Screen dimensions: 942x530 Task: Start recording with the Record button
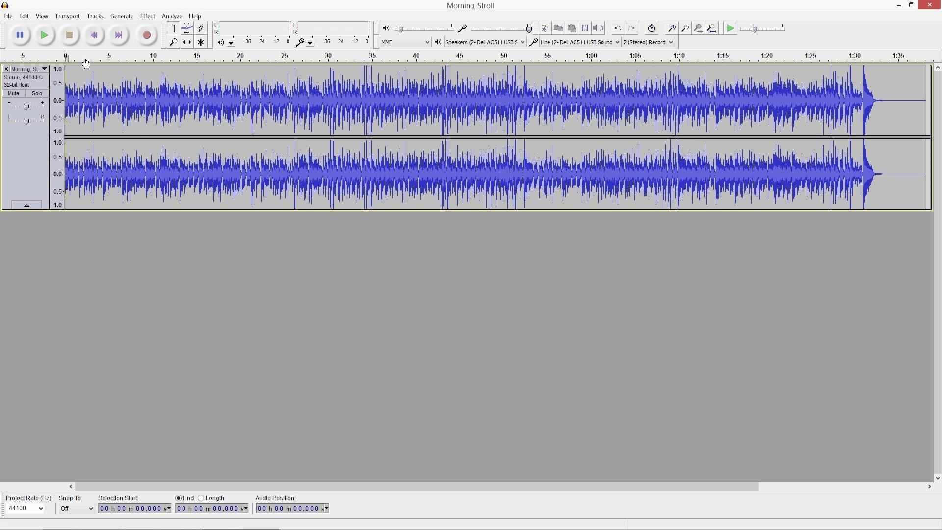point(146,35)
